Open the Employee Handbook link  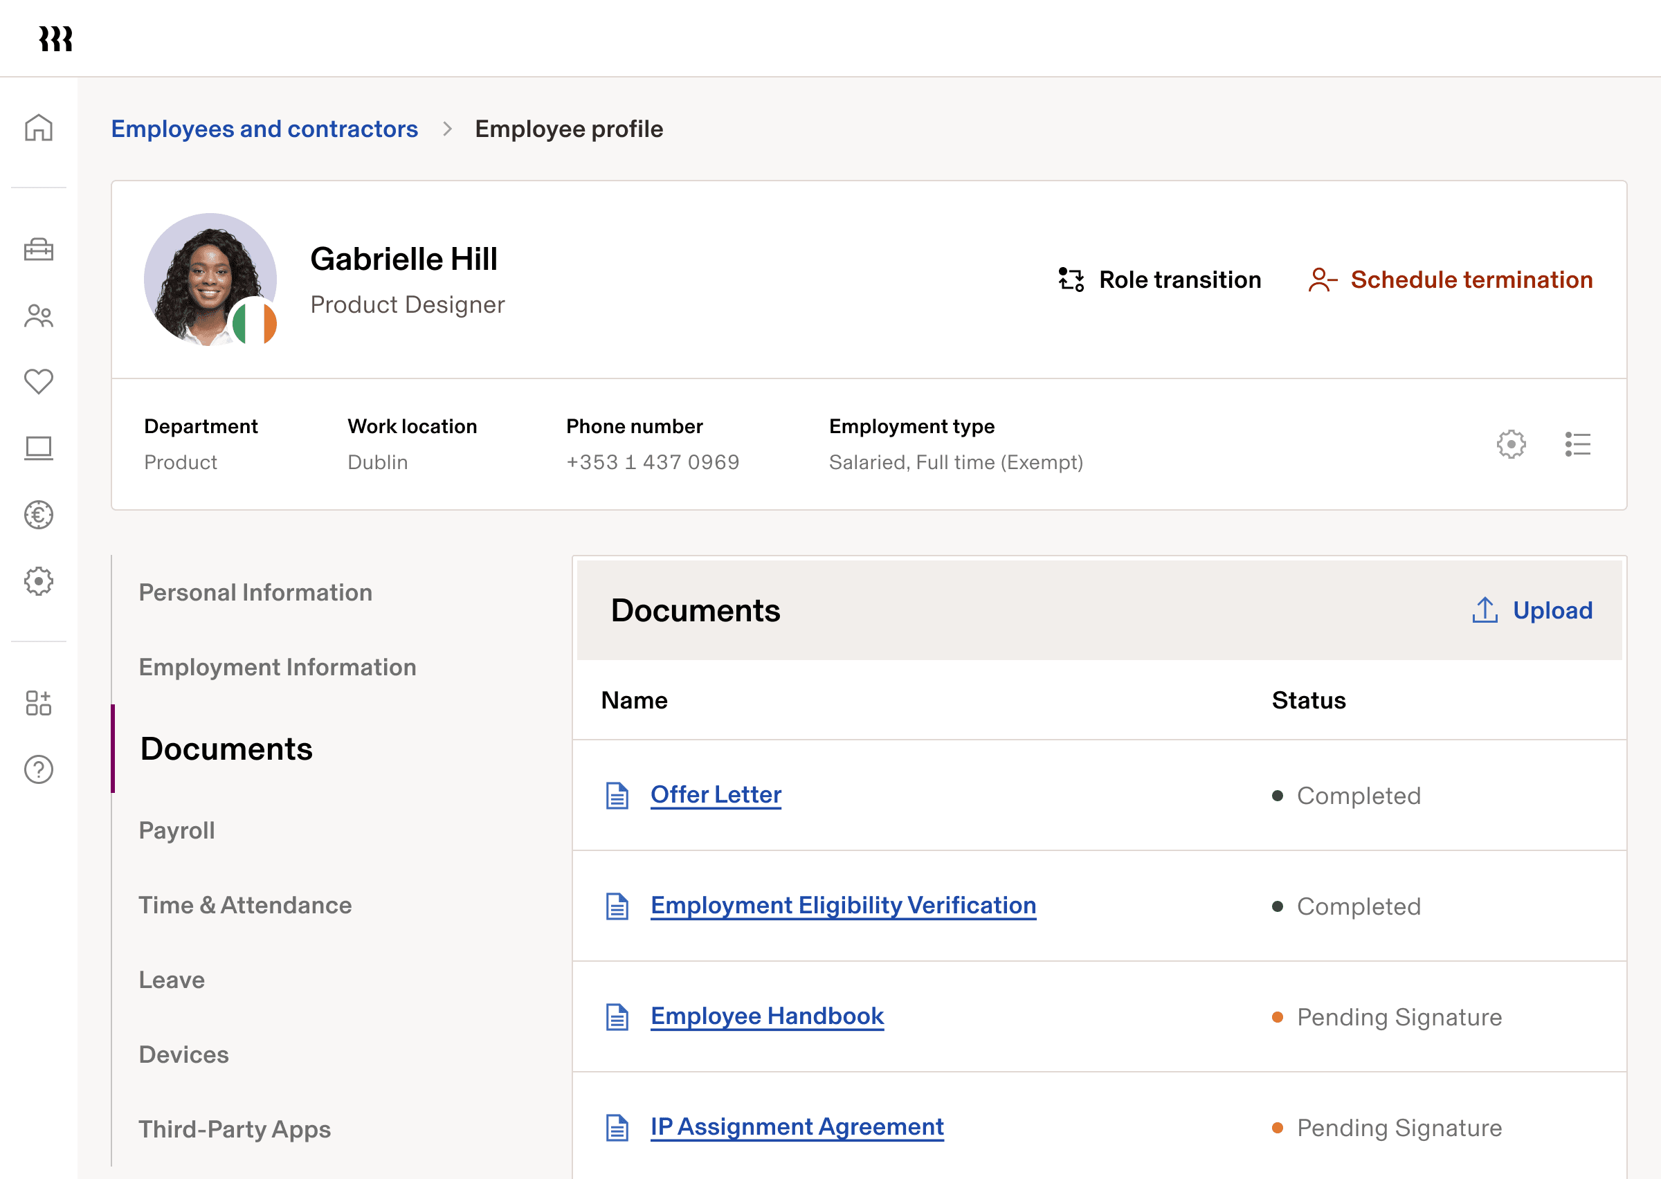(767, 1016)
